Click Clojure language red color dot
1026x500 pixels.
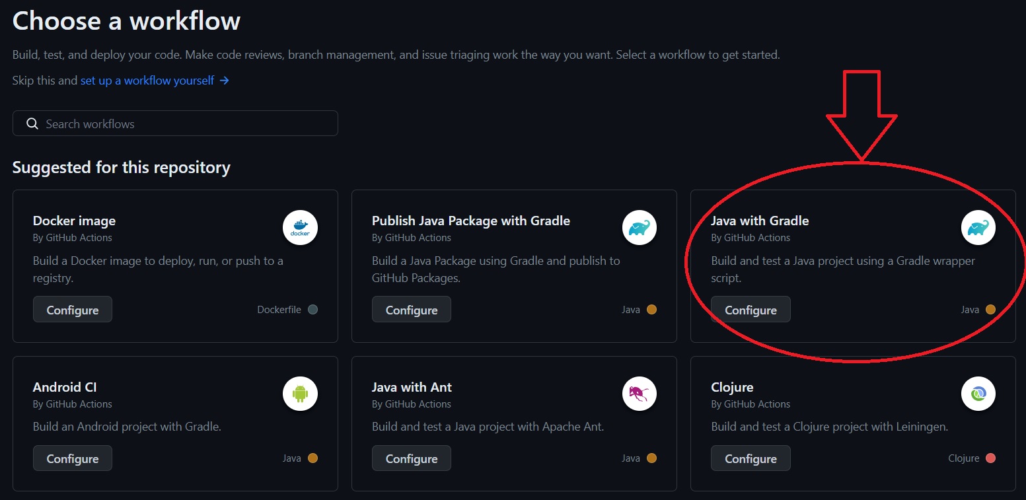pyautogui.click(x=990, y=458)
